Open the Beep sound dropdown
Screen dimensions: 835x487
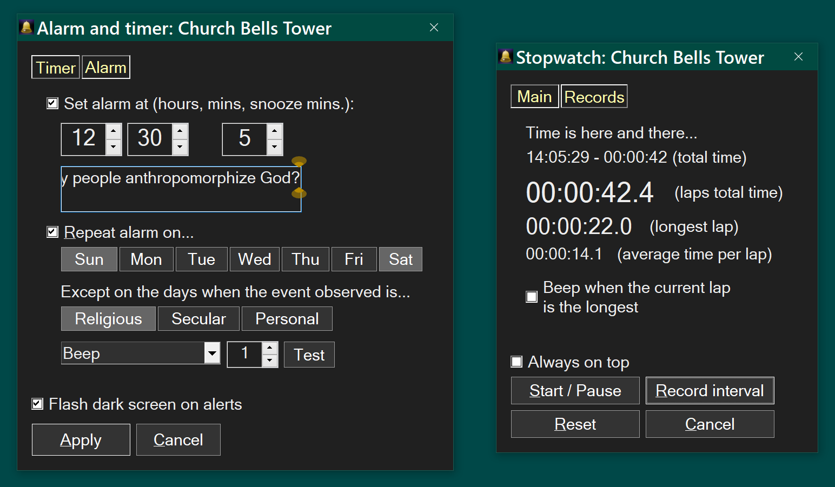[x=212, y=353]
